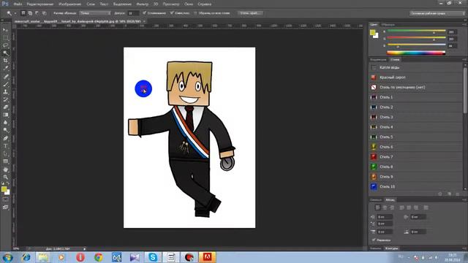Select the Type tool
Image resolution: width=468 pixels, height=263 pixels.
(x=5, y=146)
